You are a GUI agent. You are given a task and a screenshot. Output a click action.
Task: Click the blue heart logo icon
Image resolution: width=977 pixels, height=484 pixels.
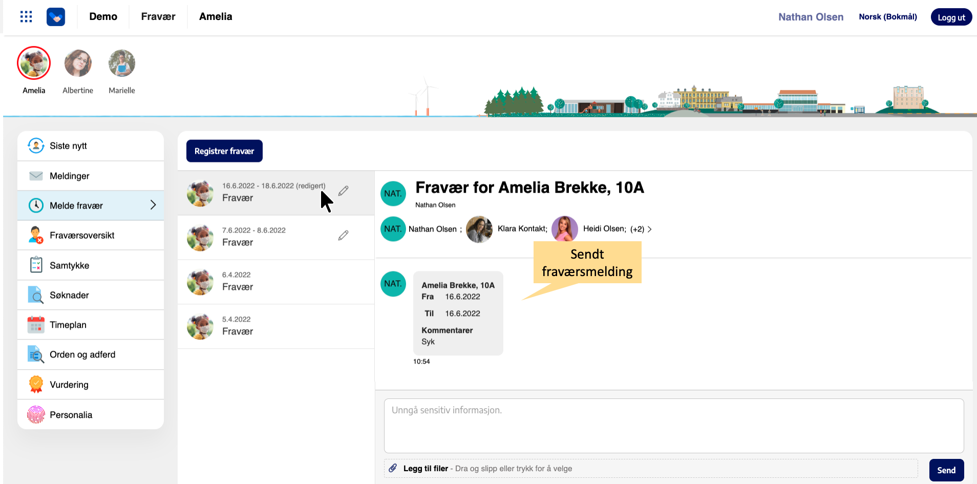click(x=56, y=17)
